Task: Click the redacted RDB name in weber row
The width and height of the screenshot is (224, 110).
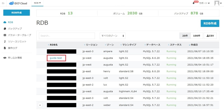Action: tap(62, 105)
